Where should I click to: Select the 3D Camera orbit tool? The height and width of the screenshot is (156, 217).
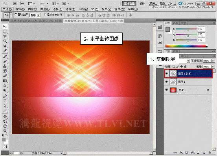pyautogui.click(x=5, y=121)
